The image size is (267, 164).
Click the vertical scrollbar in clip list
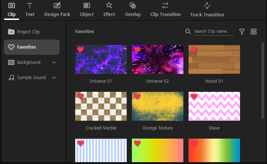263,81
